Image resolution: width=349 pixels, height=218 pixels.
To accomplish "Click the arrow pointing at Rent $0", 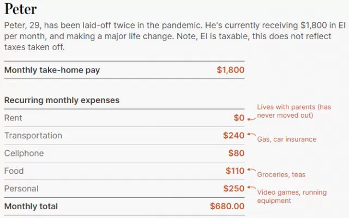I will tap(251, 119).
